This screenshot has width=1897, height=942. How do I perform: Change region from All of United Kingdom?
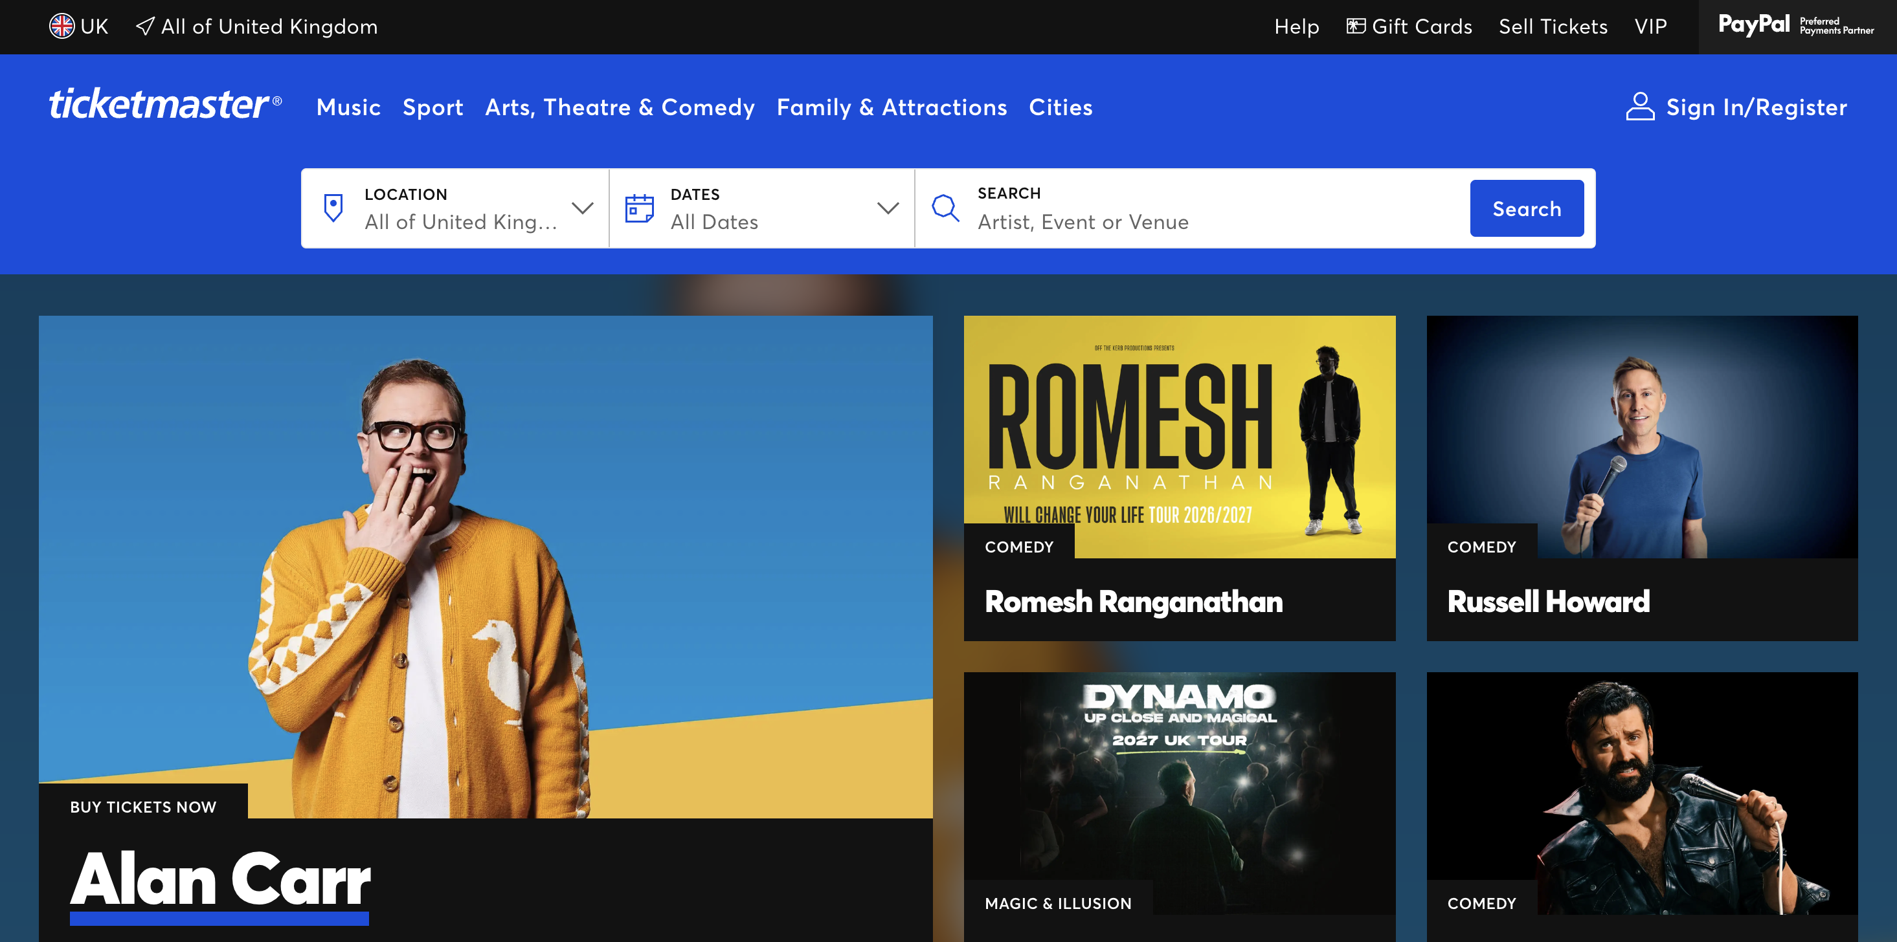256,27
